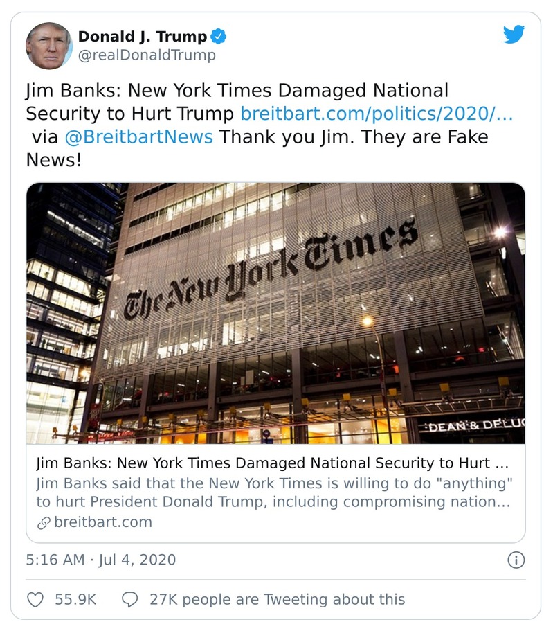
Task: Click the Donald J. Trump display name
Action: coord(142,37)
